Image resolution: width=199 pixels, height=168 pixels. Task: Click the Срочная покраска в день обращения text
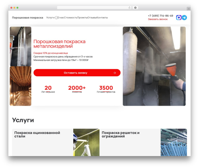coord(63,56)
